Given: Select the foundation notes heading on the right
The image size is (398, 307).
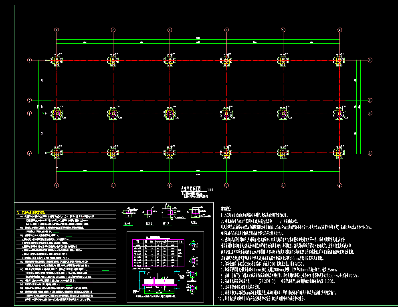Looking at the screenshot, I should pyautogui.click(x=226, y=209).
